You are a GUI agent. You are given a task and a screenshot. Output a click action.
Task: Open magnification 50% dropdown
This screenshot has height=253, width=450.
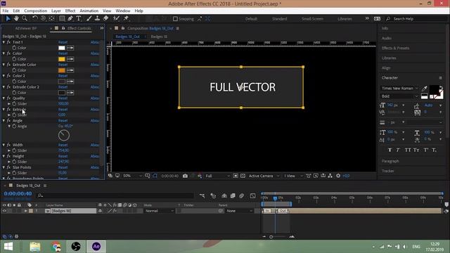click(x=133, y=176)
